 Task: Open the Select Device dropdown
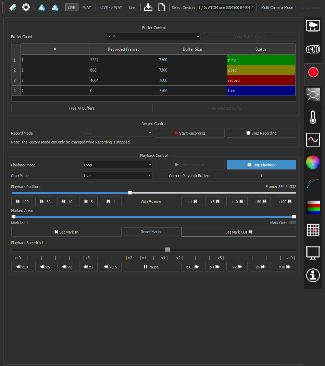pyautogui.click(x=226, y=8)
